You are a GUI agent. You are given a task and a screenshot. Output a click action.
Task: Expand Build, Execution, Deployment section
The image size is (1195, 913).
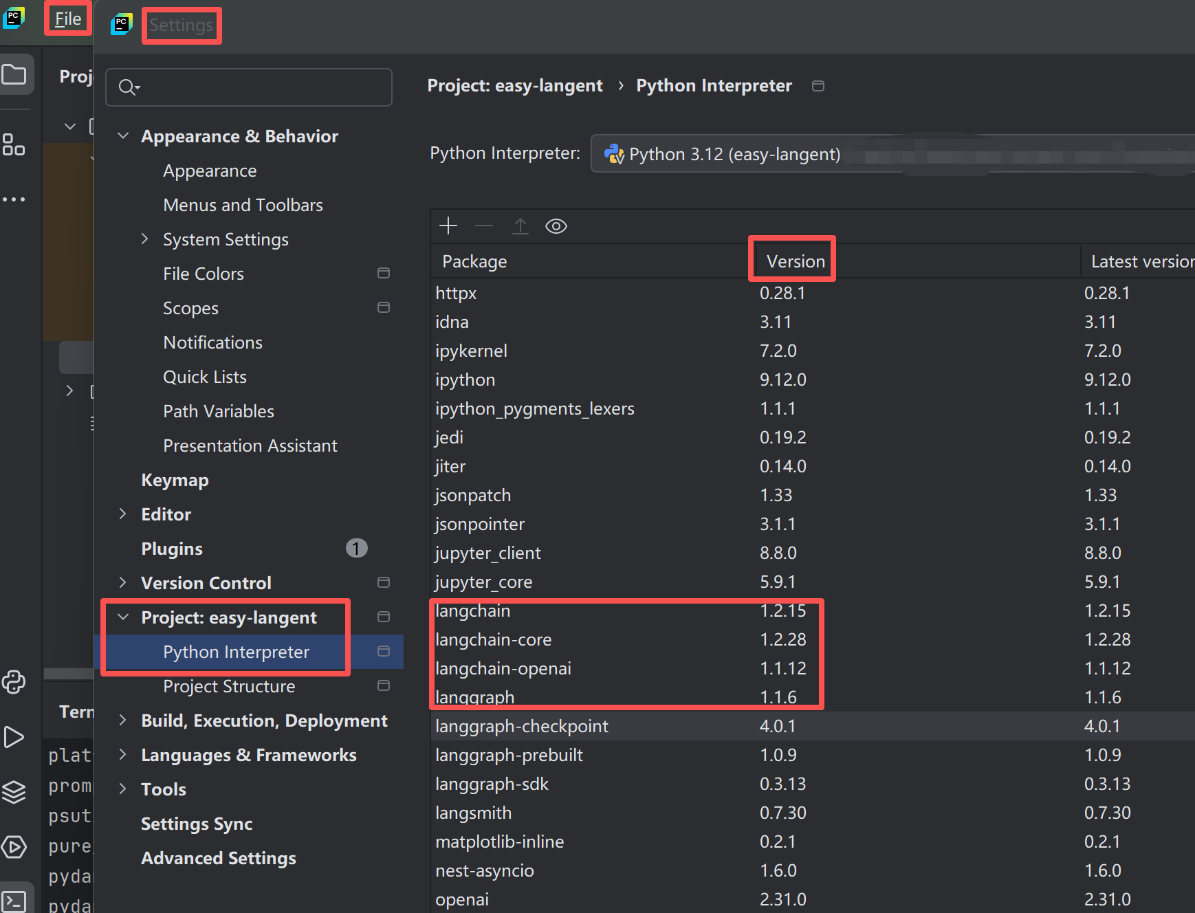123,720
